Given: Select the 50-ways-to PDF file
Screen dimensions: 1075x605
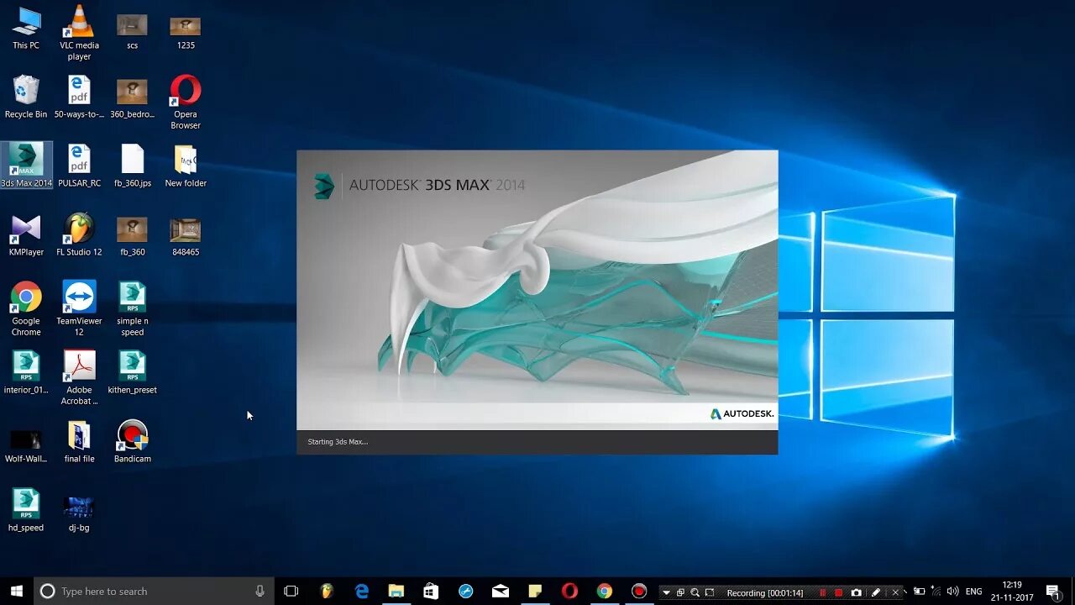Looking at the screenshot, I should pos(79,97).
